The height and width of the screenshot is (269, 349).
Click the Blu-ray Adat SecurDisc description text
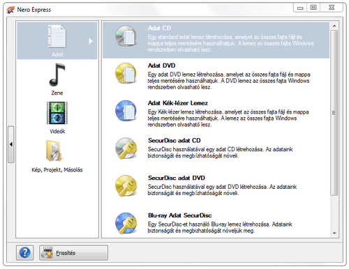click(220, 227)
